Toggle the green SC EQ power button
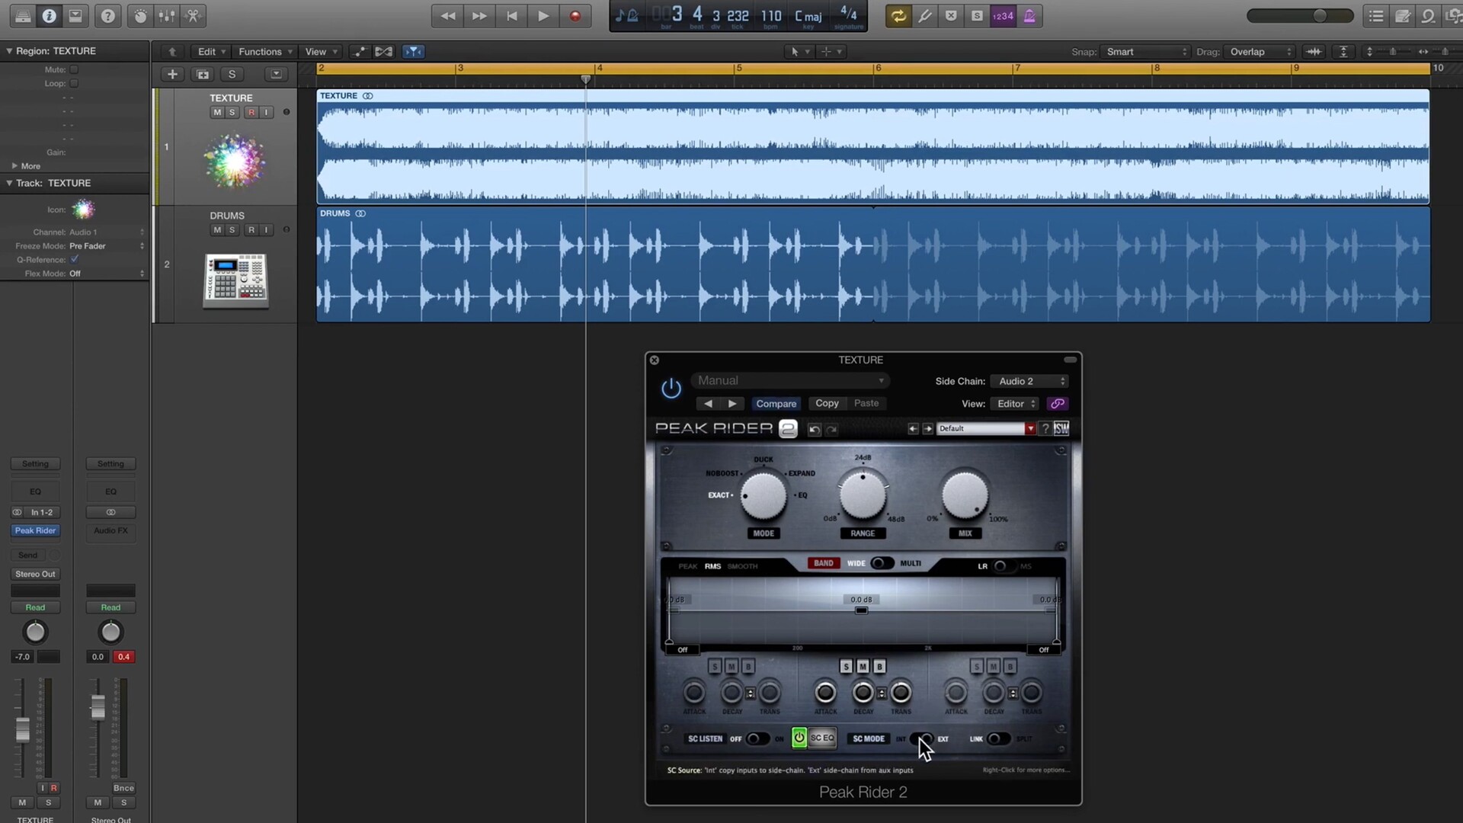Image resolution: width=1463 pixels, height=823 pixels. click(799, 738)
